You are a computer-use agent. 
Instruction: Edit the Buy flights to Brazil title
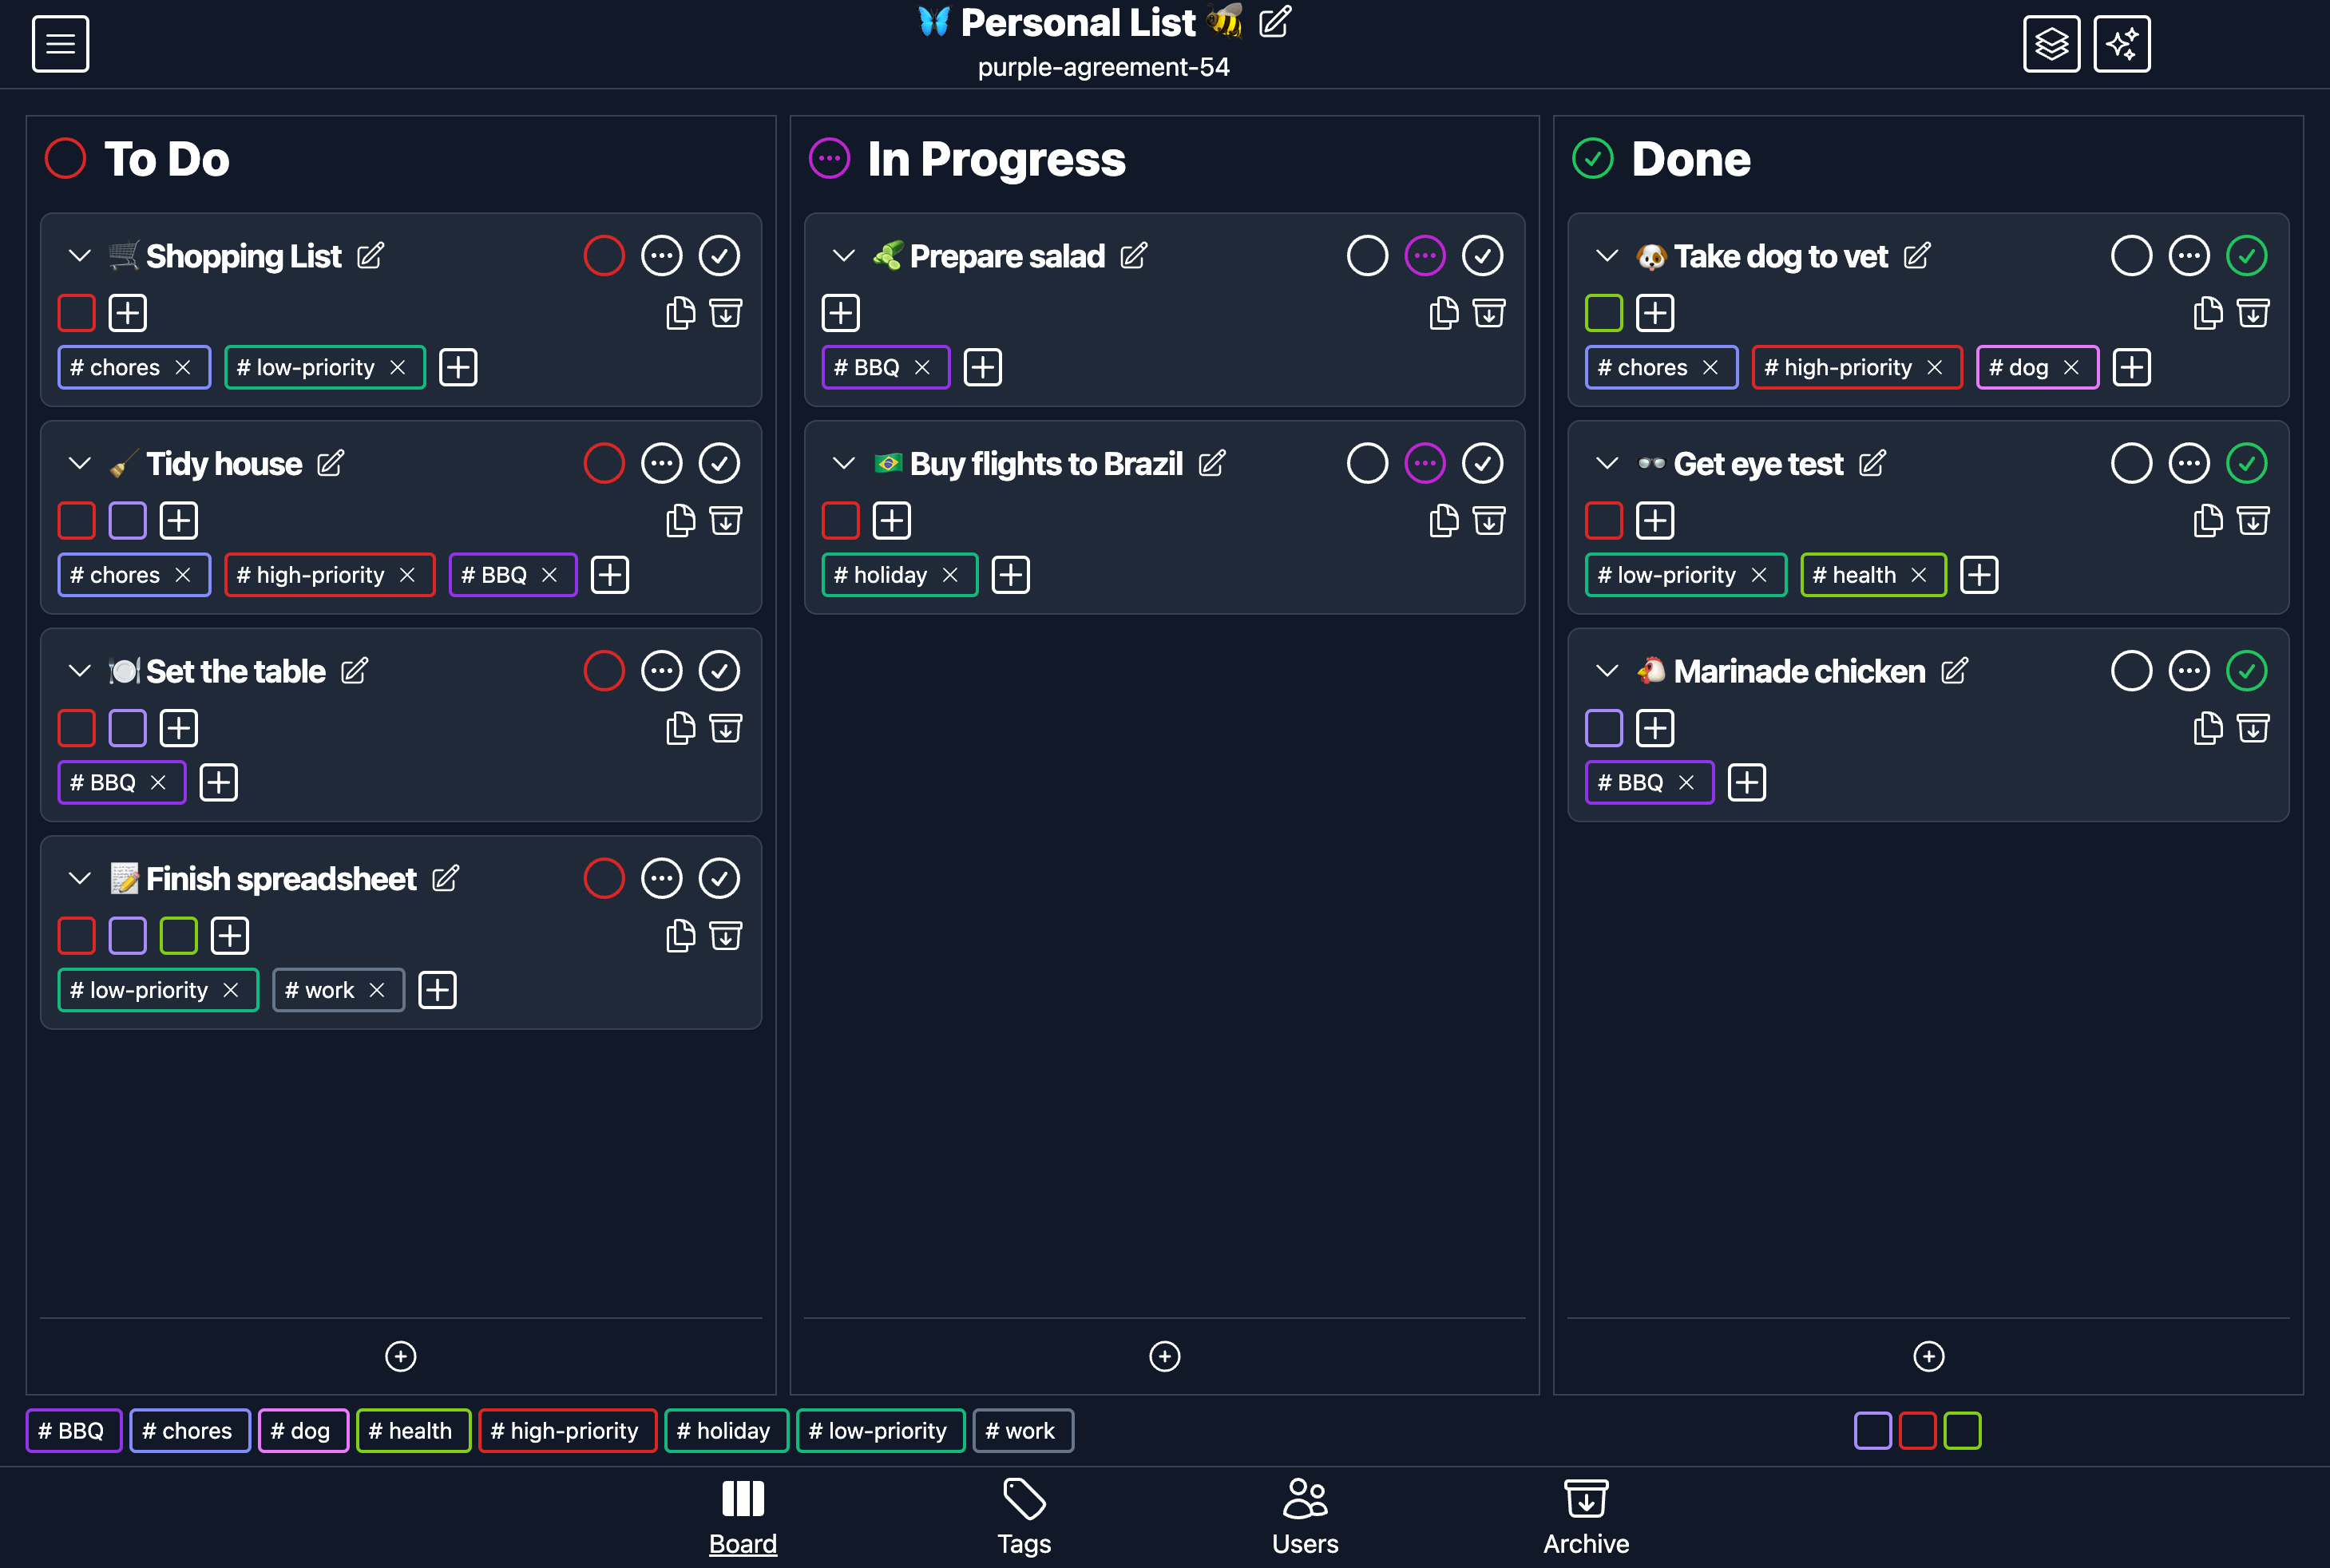(1211, 463)
